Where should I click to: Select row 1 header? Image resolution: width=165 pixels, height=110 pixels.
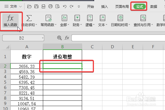coord(5,56)
